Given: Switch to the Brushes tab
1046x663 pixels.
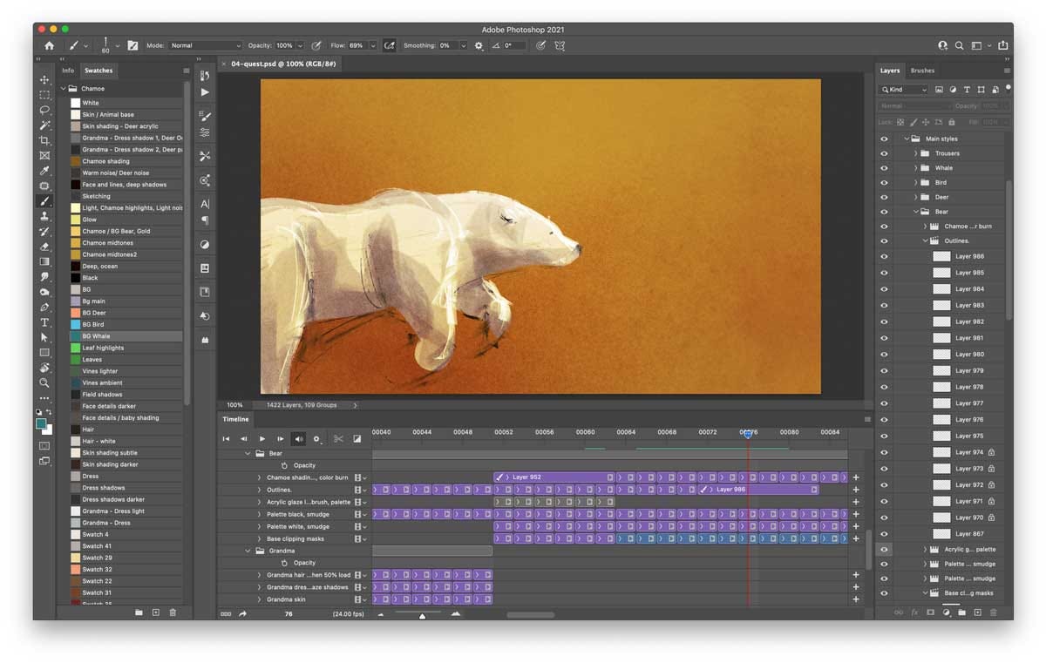Looking at the screenshot, I should coord(922,71).
